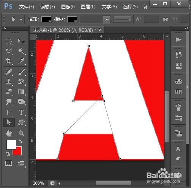Open the 图层(L) menu

pos(88,7)
